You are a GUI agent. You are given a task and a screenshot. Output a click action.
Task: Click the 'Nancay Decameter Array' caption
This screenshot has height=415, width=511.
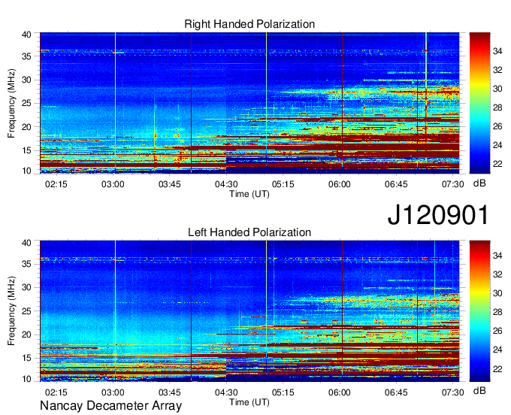click(110, 406)
